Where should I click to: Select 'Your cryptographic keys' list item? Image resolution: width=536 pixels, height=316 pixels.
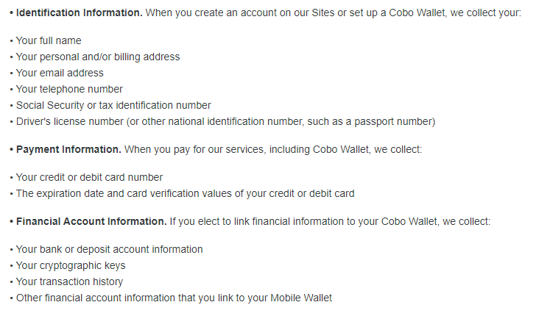(71, 265)
